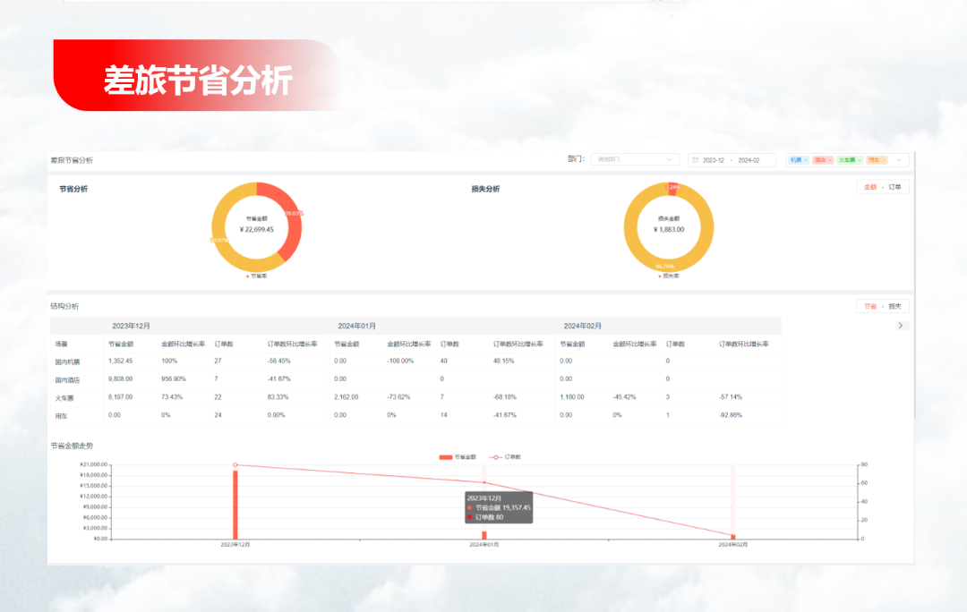The height and width of the screenshot is (612, 967).
Task: Click the 1,180.00 amount cell
Action: click(x=571, y=397)
